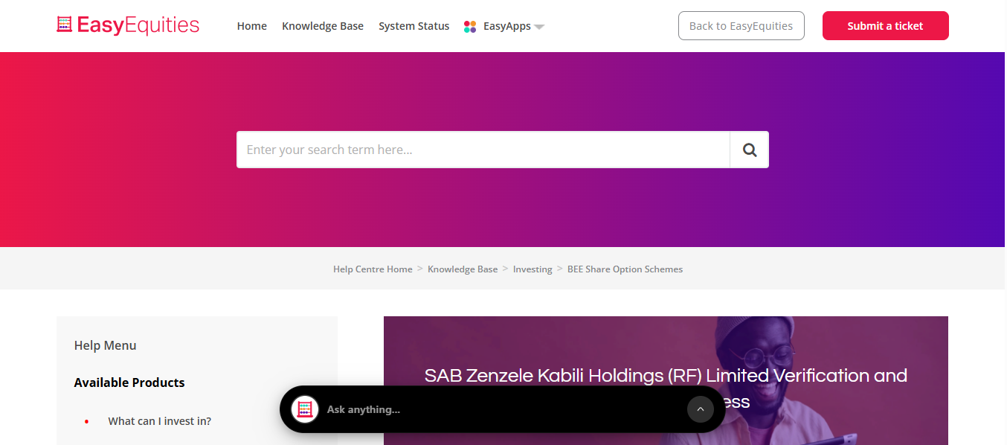Click the magnifier search icon button

click(750, 150)
